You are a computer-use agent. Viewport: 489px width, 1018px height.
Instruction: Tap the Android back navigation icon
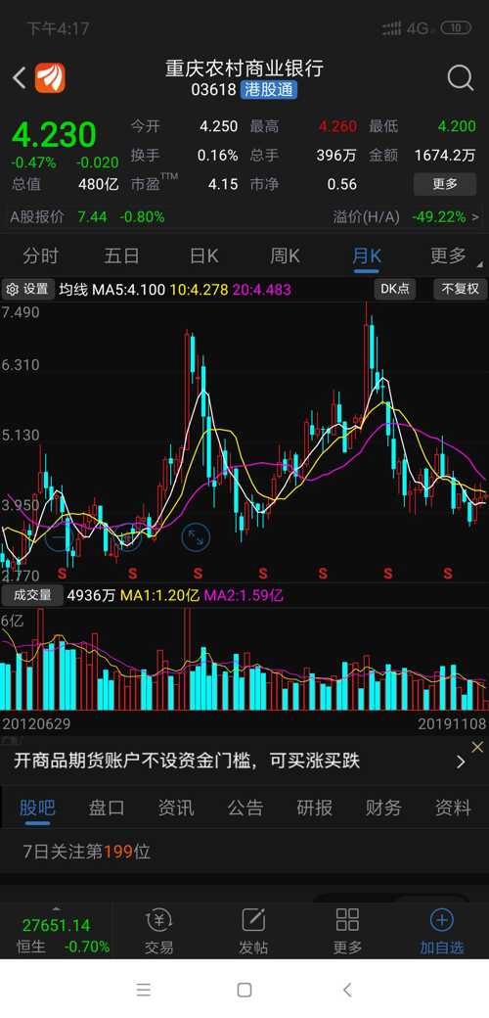coord(347,990)
